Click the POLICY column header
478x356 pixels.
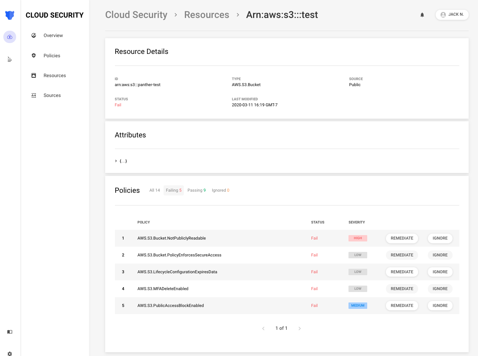pyautogui.click(x=144, y=222)
